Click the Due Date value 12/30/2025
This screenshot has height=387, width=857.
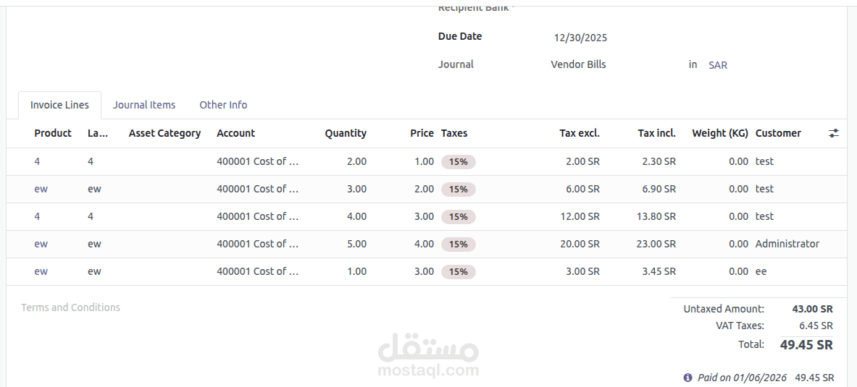coord(580,38)
